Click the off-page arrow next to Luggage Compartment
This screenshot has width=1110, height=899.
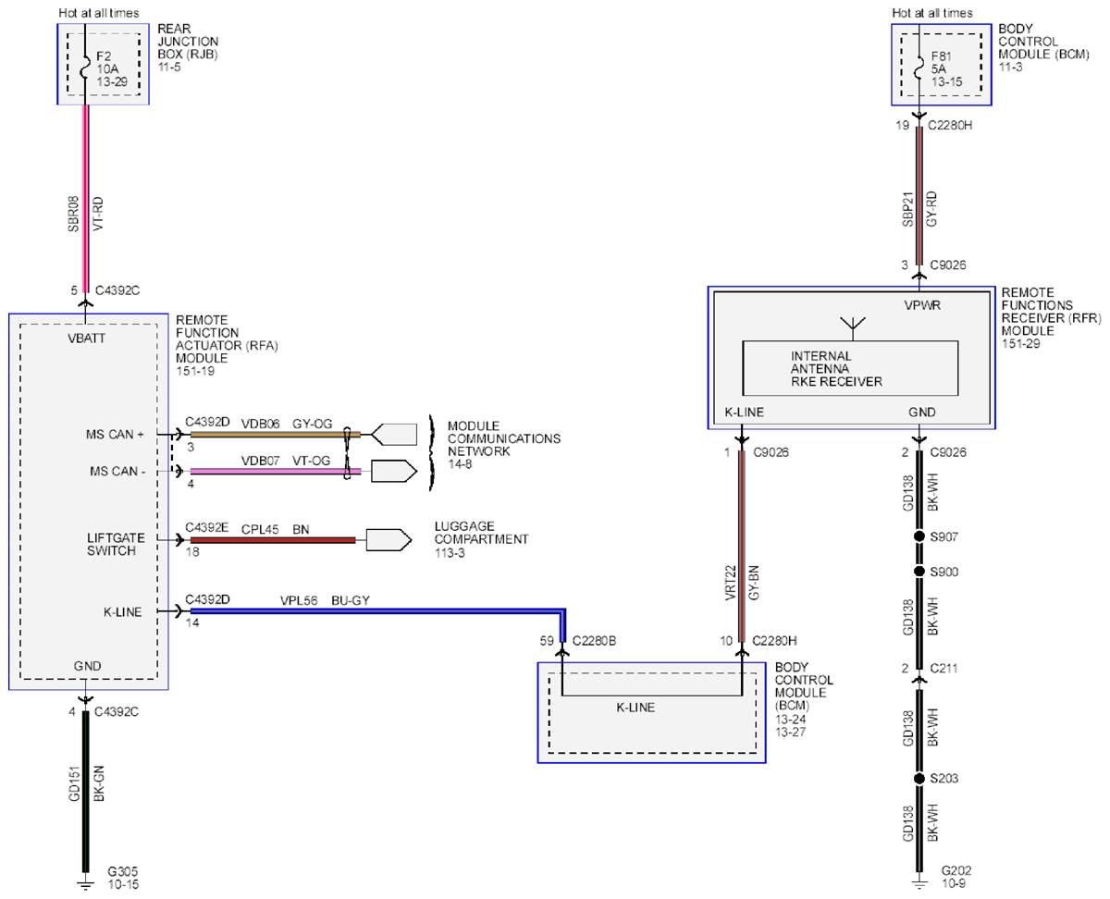(x=388, y=539)
